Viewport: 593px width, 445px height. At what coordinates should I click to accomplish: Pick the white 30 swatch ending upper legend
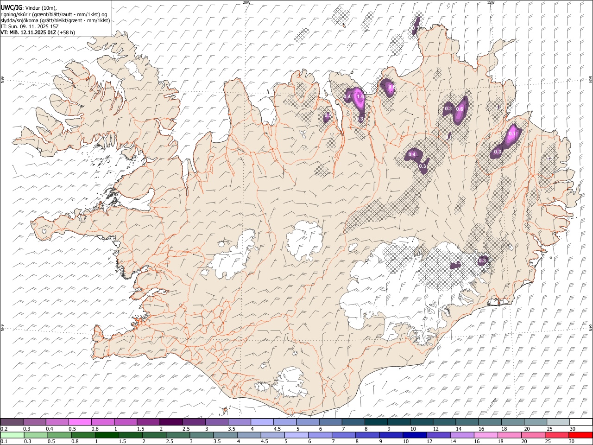[580, 422]
